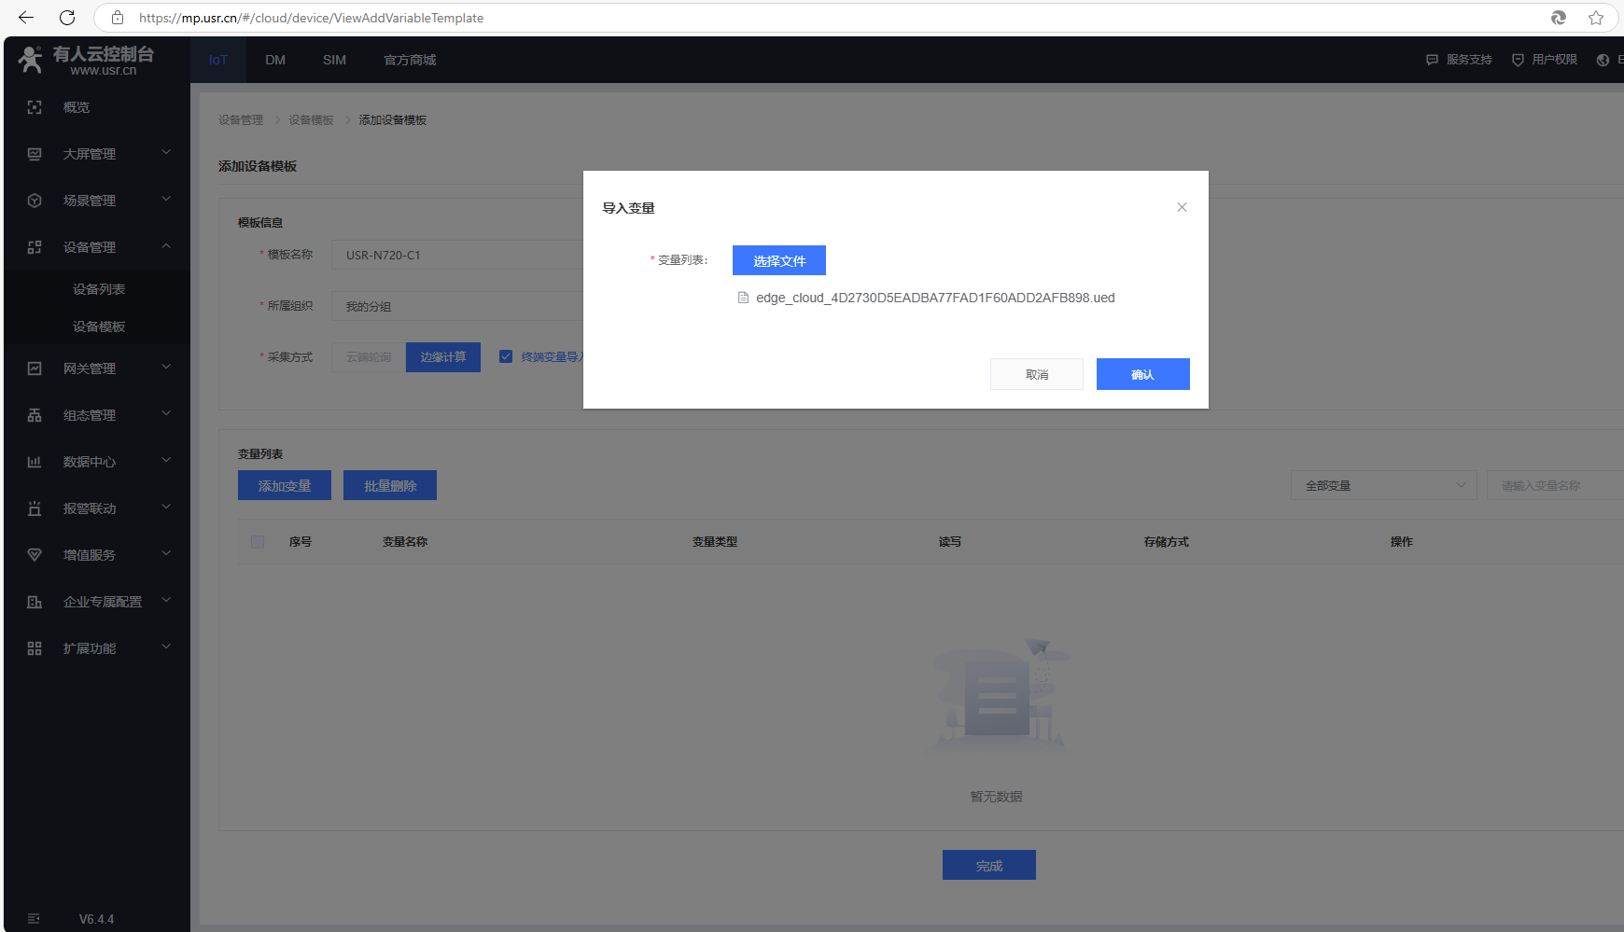Reload the page with the refresh icon
Image resolution: width=1624 pixels, height=932 pixels.
67,18
